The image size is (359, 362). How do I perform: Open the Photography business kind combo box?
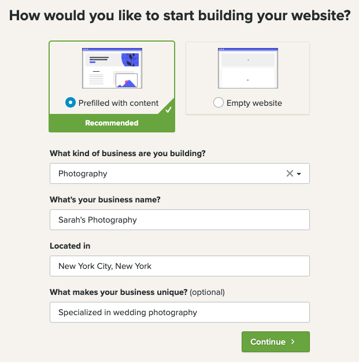(x=168, y=173)
